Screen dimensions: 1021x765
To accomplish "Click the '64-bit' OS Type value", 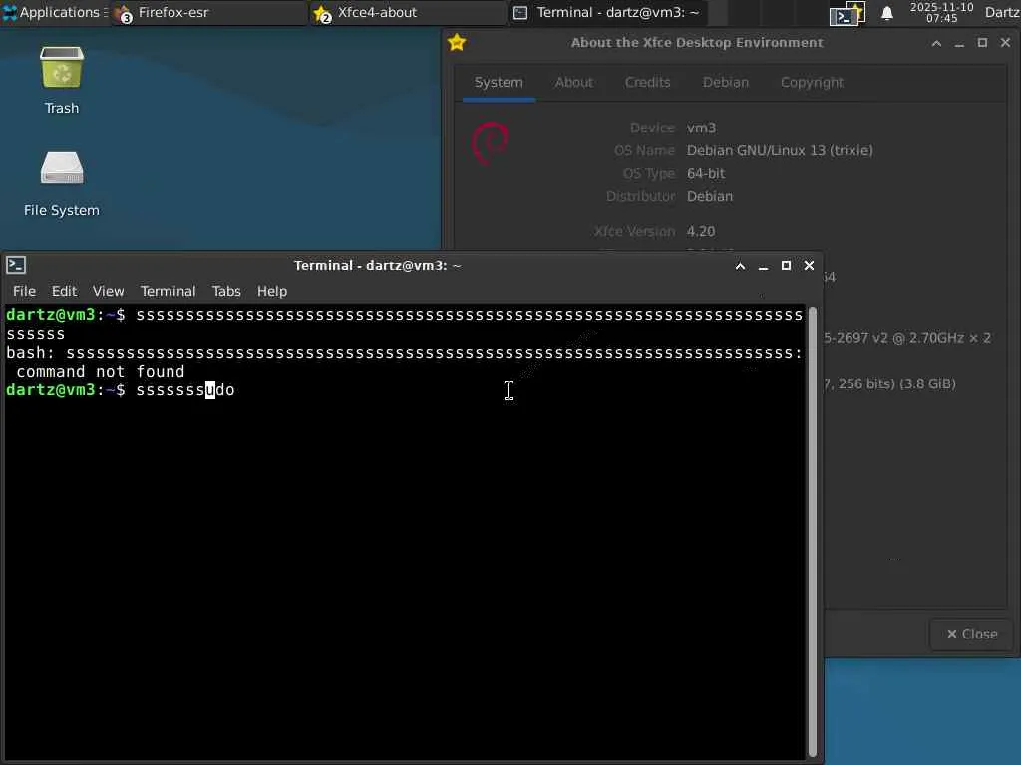I will click(705, 173).
